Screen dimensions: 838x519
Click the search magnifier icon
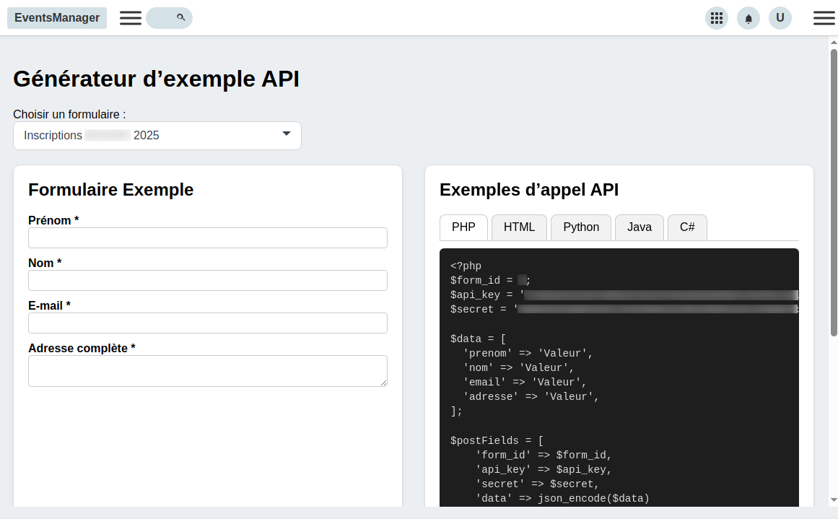(180, 17)
